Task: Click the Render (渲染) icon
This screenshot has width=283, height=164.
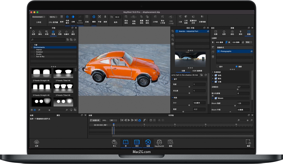Action: click(x=171, y=142)
